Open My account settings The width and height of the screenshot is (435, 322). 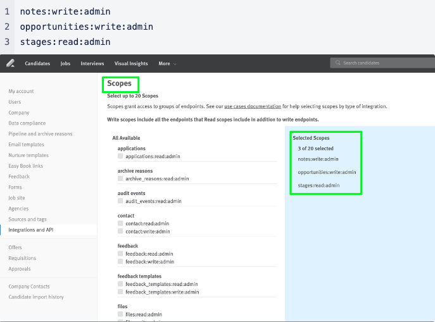pos(21,91)
